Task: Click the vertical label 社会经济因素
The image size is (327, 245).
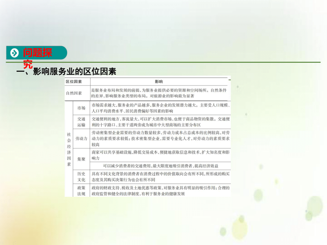Action: (69, 149)
